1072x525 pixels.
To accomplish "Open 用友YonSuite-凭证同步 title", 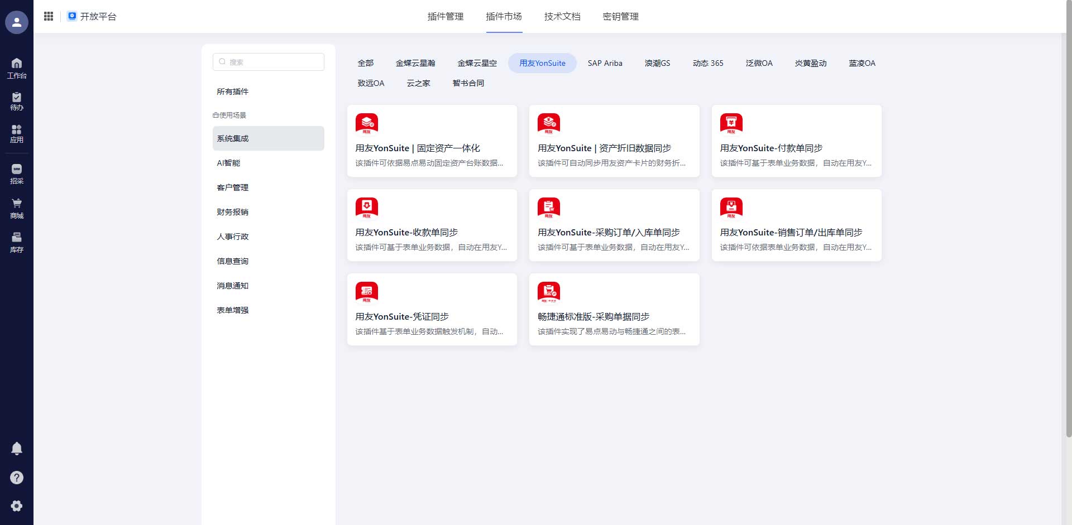I will tap(402, 317).
